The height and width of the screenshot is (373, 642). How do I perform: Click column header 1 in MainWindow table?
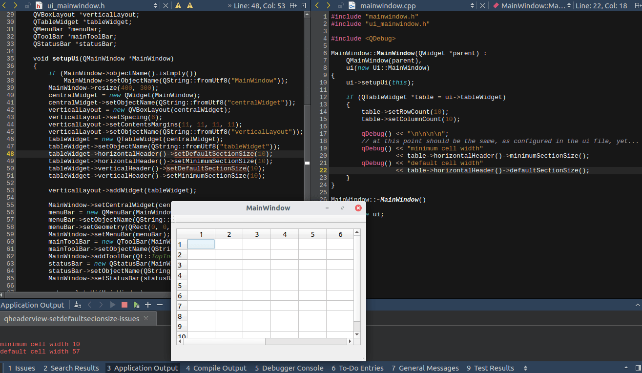tap(201, 234)
